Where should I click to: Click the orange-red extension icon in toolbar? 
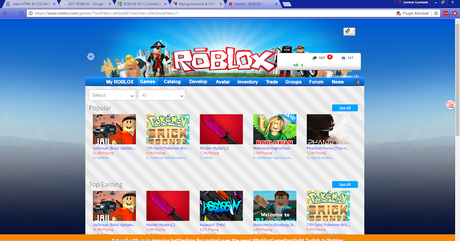(x=455, y=13)
